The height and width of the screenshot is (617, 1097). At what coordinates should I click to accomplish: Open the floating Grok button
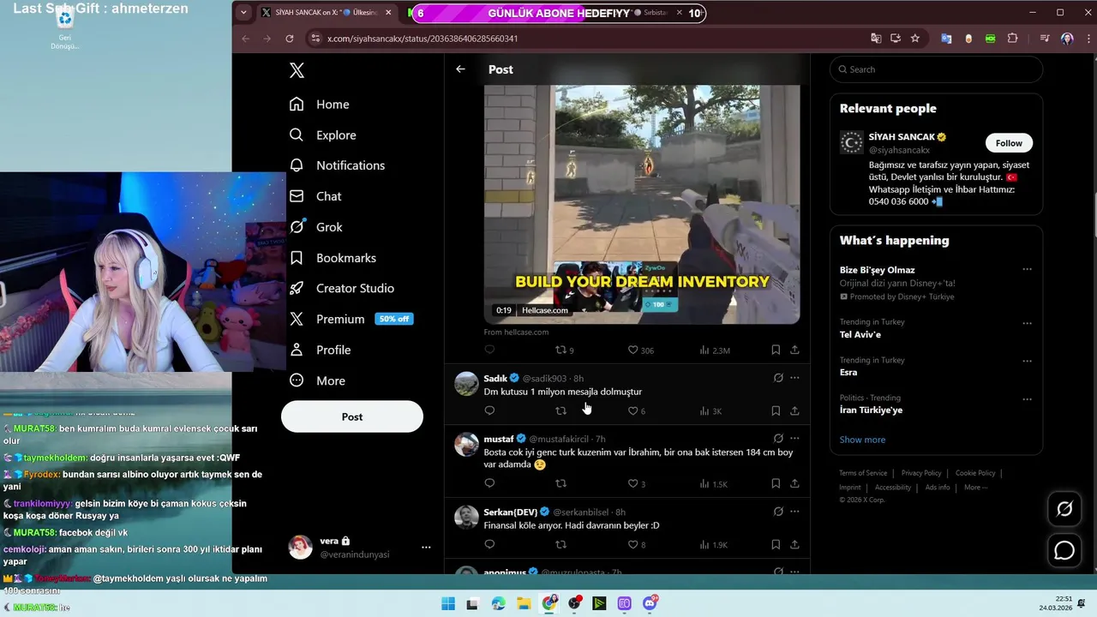tap(1064, 509)
